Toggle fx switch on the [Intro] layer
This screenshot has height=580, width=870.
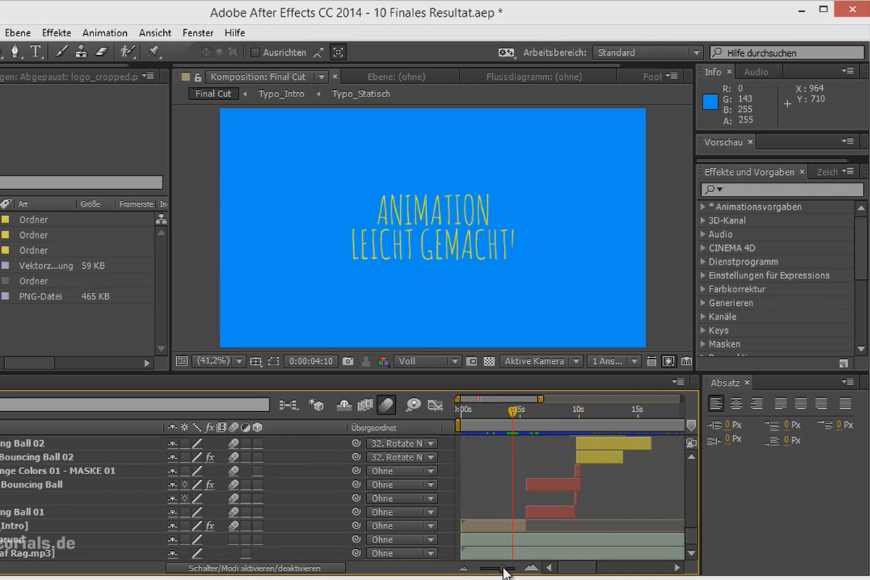210,526
